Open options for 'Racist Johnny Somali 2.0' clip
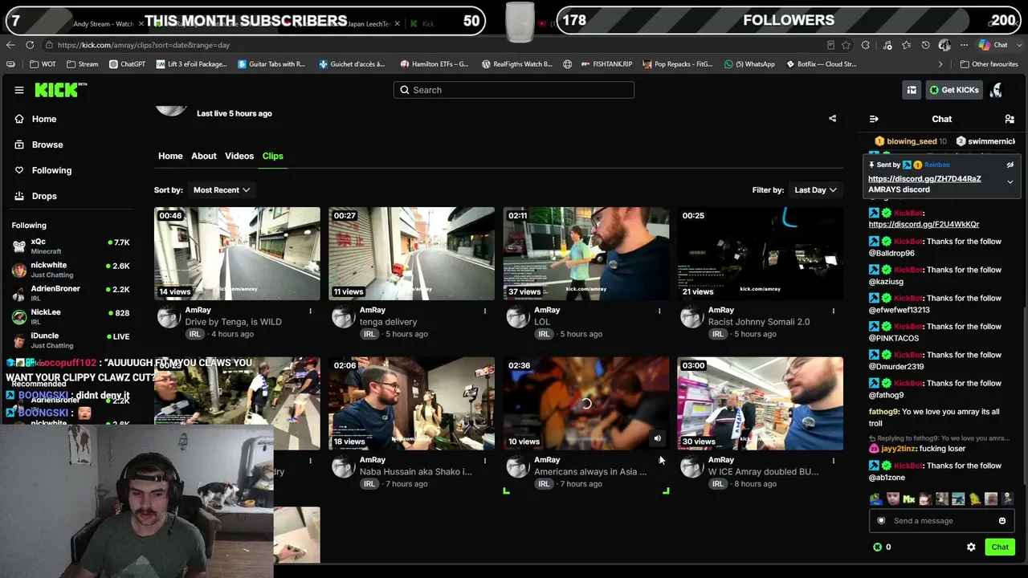The height and width of the screenshot is (578, 1028). (x=834, y=311)
